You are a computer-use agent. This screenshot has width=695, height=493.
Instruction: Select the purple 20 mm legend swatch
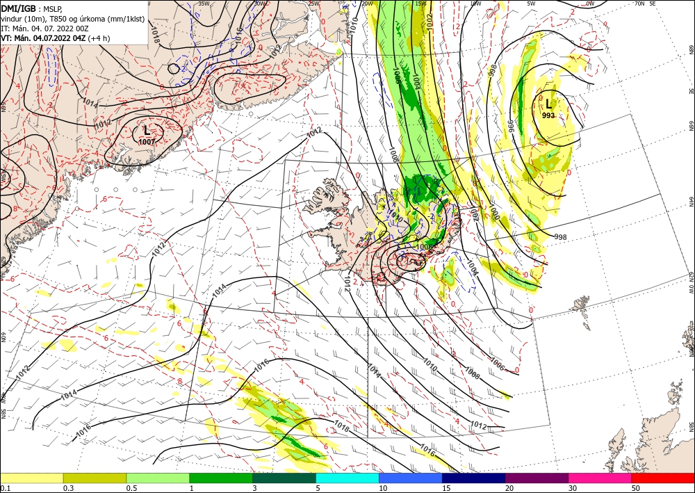[537, 478]
